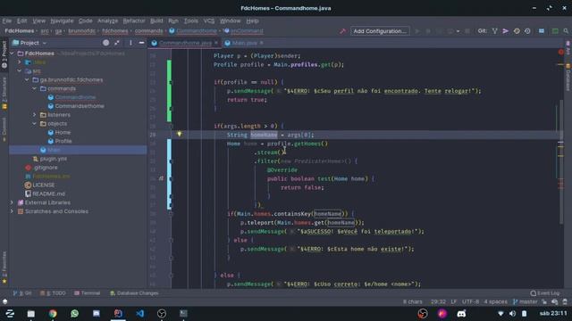The height and width of the screenshot is (321, 572).
Task: Open the Analyze menu
Action: click(107, 21)
